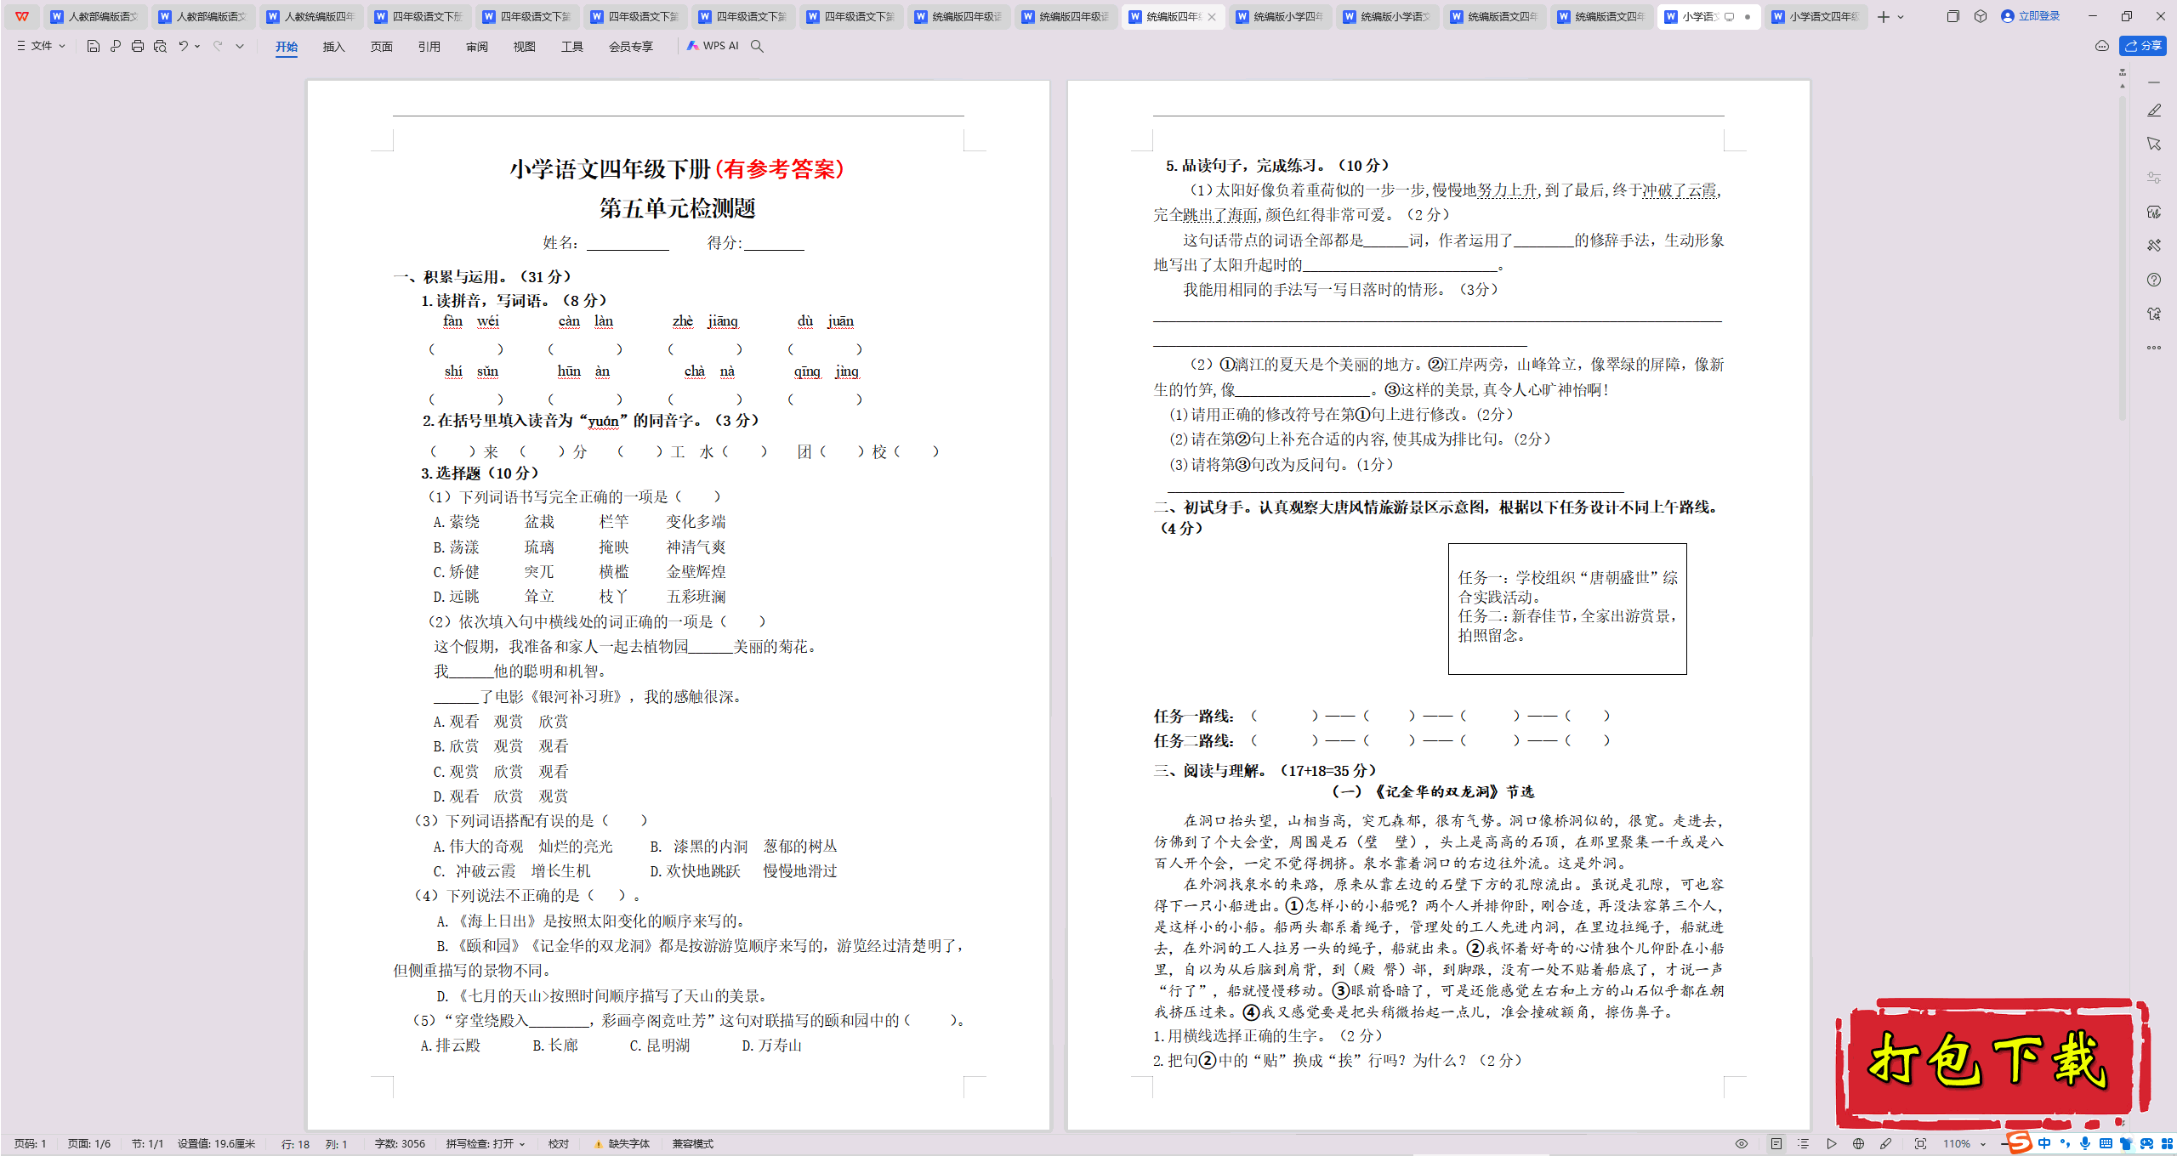Click word count 字数: 3056 in status bar
Screen dimensions: 2177x1156
(x=400, y=1144)
